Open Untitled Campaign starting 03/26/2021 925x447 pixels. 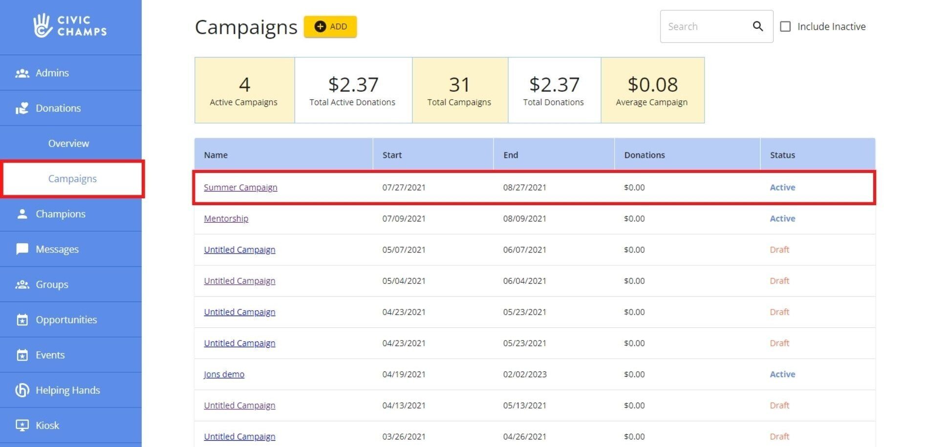tap(239, 437)
